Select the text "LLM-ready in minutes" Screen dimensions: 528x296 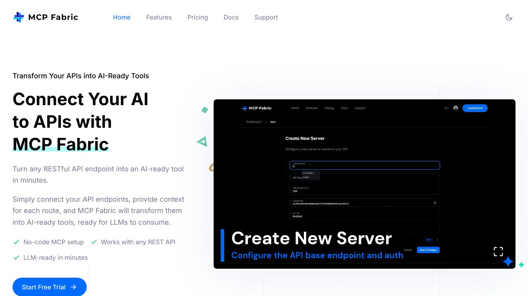[x=55, y=257]
